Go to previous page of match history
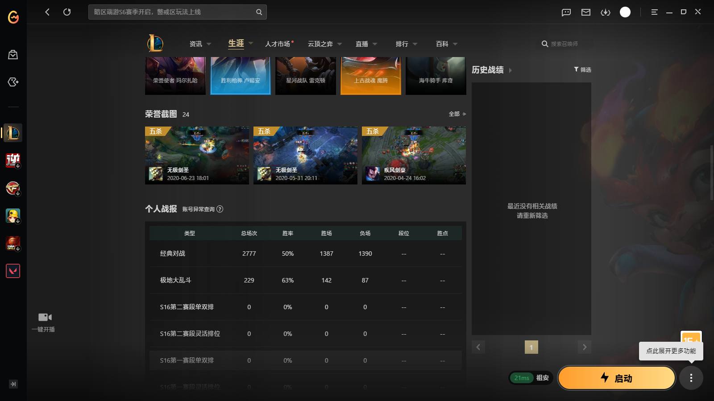 [478, 347]
